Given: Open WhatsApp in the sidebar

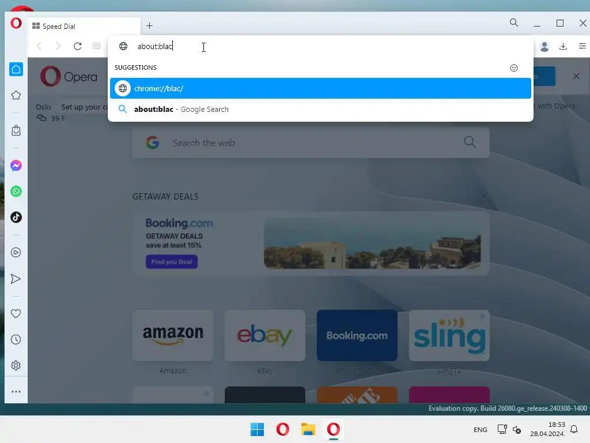Looking at the screenshot, I should click(16, 192).
